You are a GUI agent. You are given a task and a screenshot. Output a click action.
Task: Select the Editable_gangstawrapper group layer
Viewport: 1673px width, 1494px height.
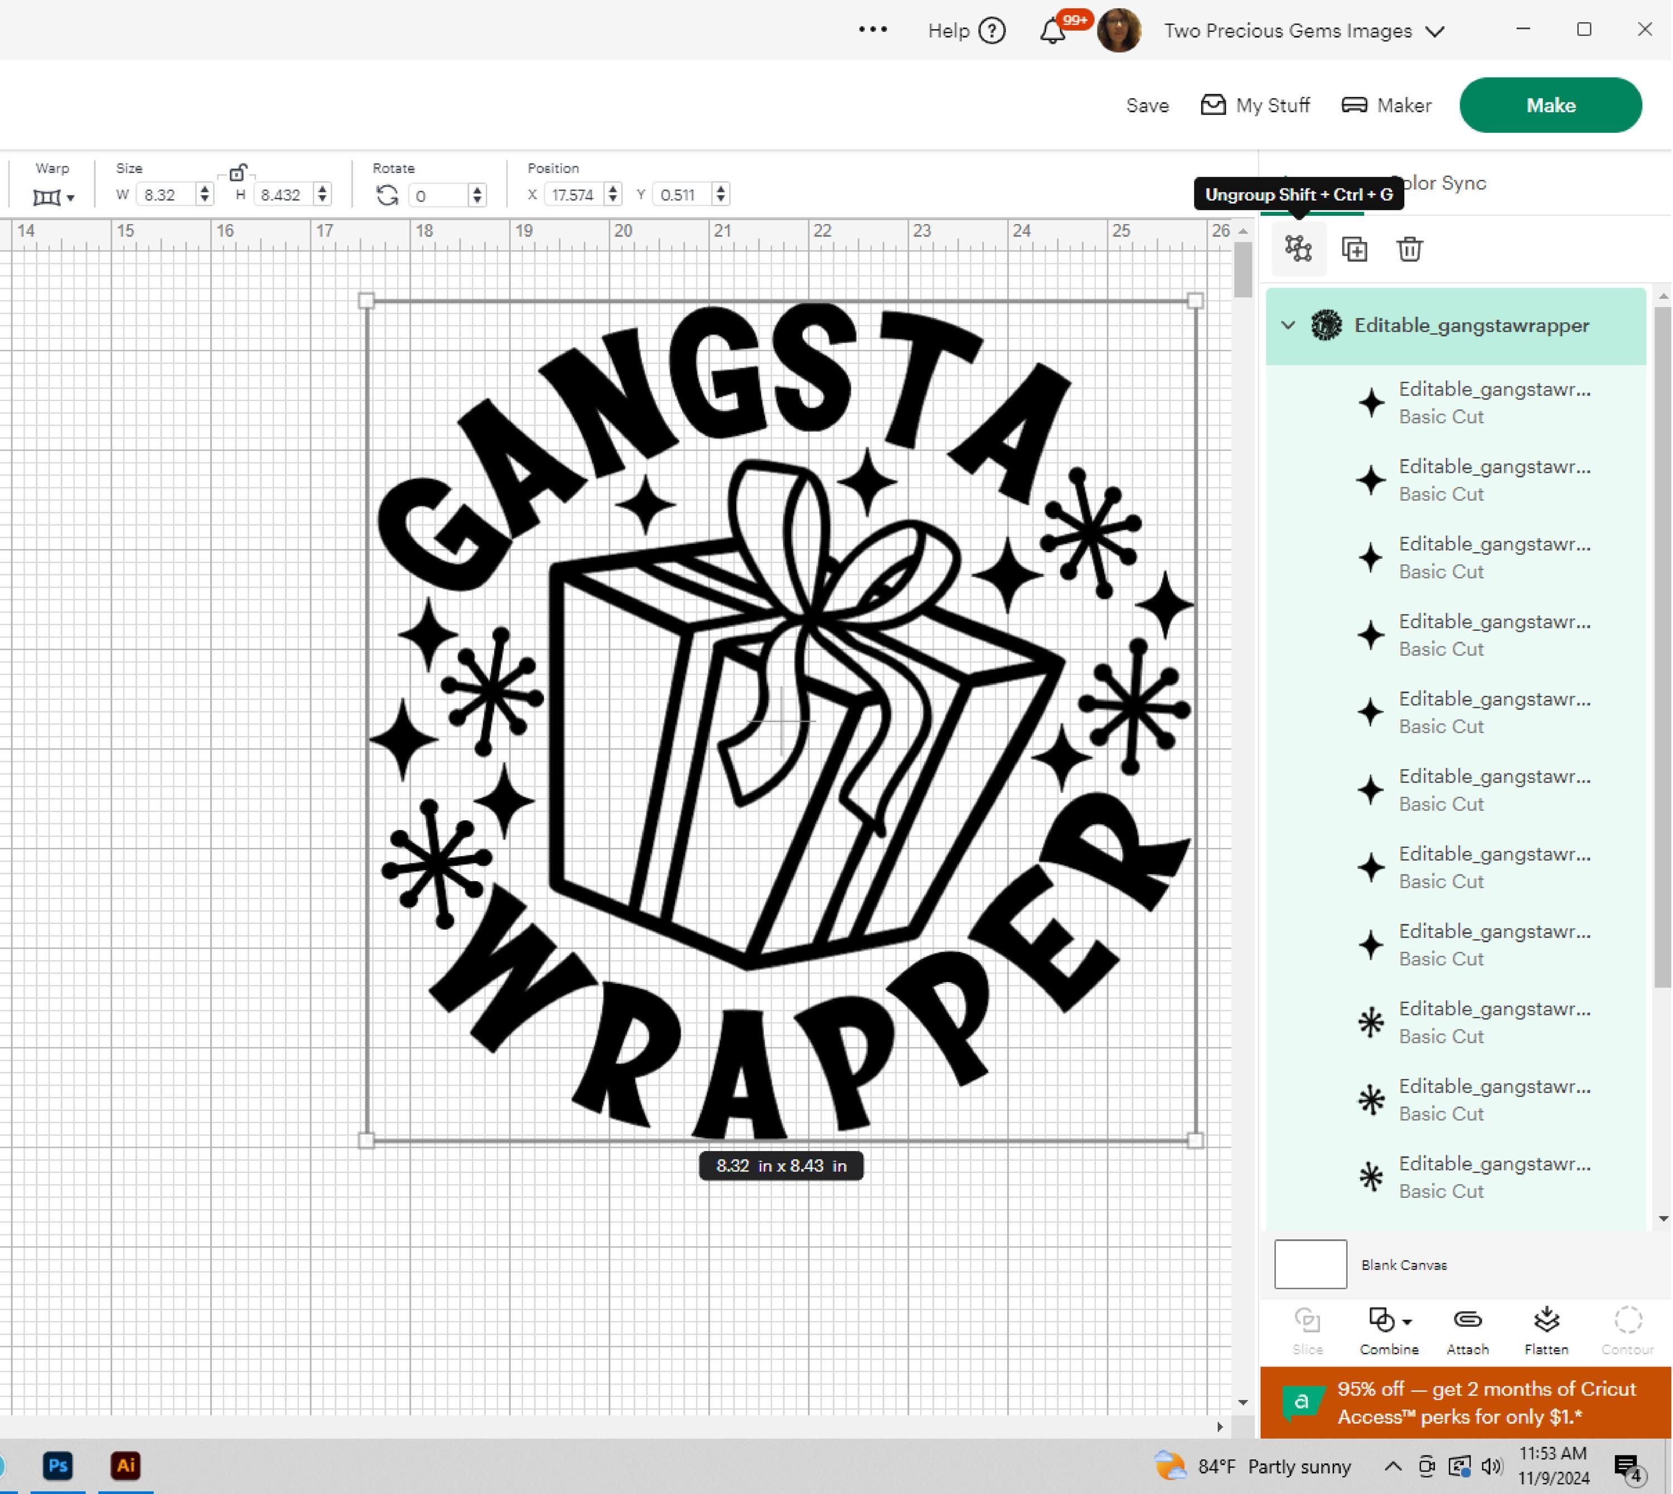point(1456,326)
